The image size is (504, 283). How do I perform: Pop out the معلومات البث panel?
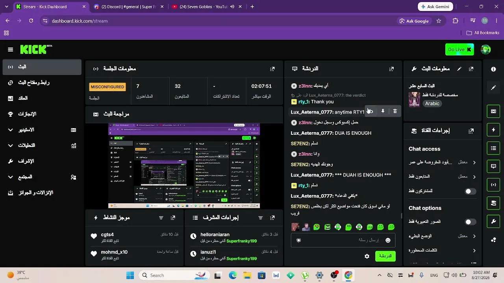471,69
